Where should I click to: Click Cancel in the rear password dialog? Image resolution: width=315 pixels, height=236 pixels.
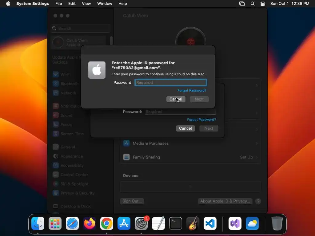(185, 128)
